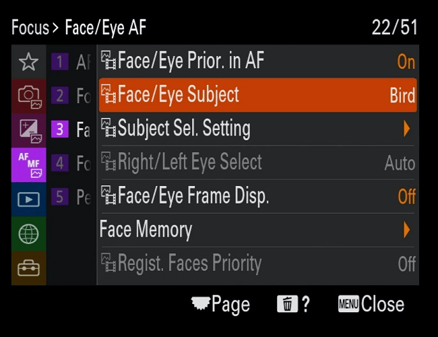Open the My Menu star tab
Viewport: 438px width, 337px height.
pyautogui.click(x=28, y=63)
